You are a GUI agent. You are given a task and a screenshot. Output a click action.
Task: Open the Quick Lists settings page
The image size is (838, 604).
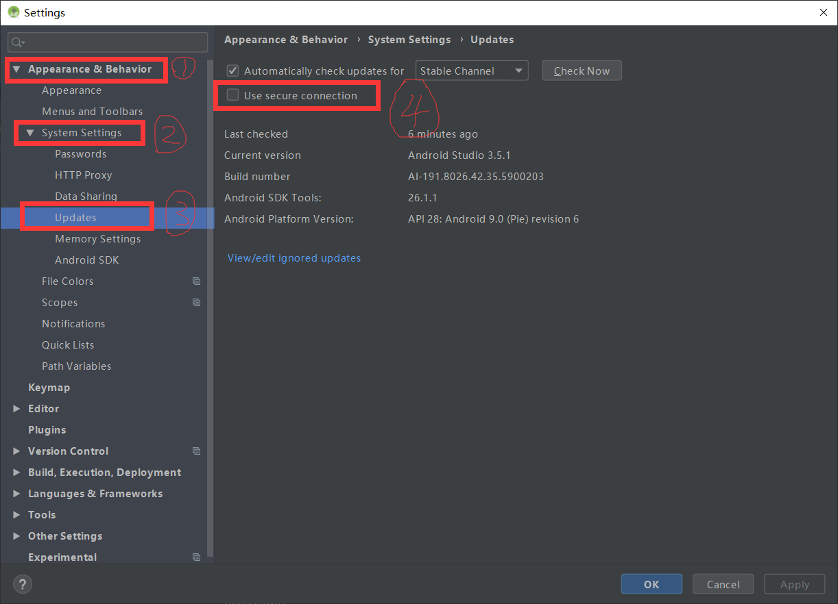pyautogui.click(x=68, y=345)
